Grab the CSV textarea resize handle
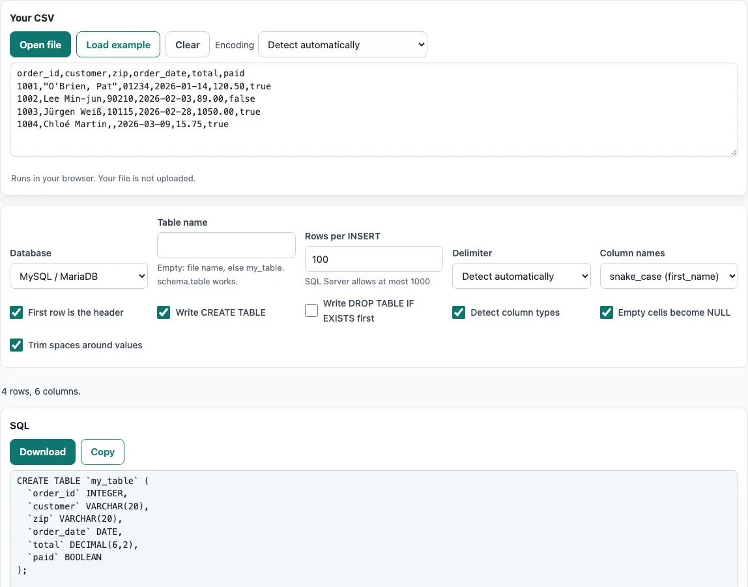 [734, 152]
